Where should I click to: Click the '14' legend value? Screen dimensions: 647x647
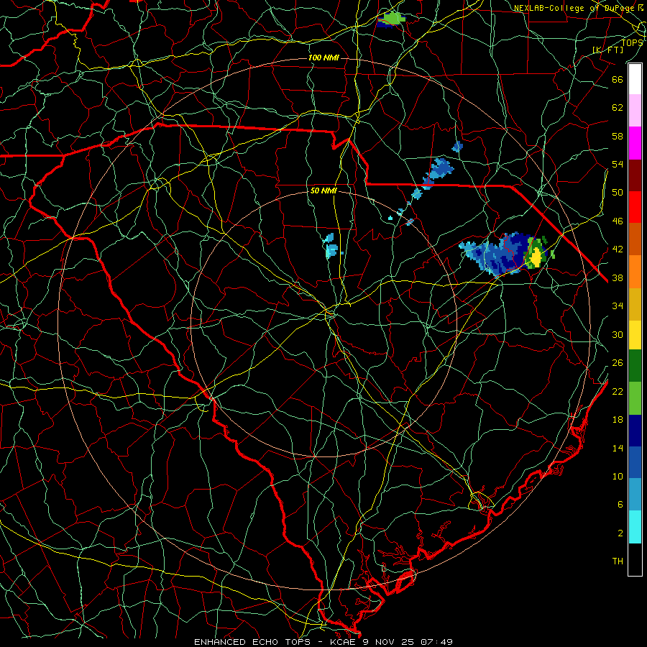pos(618,448)
